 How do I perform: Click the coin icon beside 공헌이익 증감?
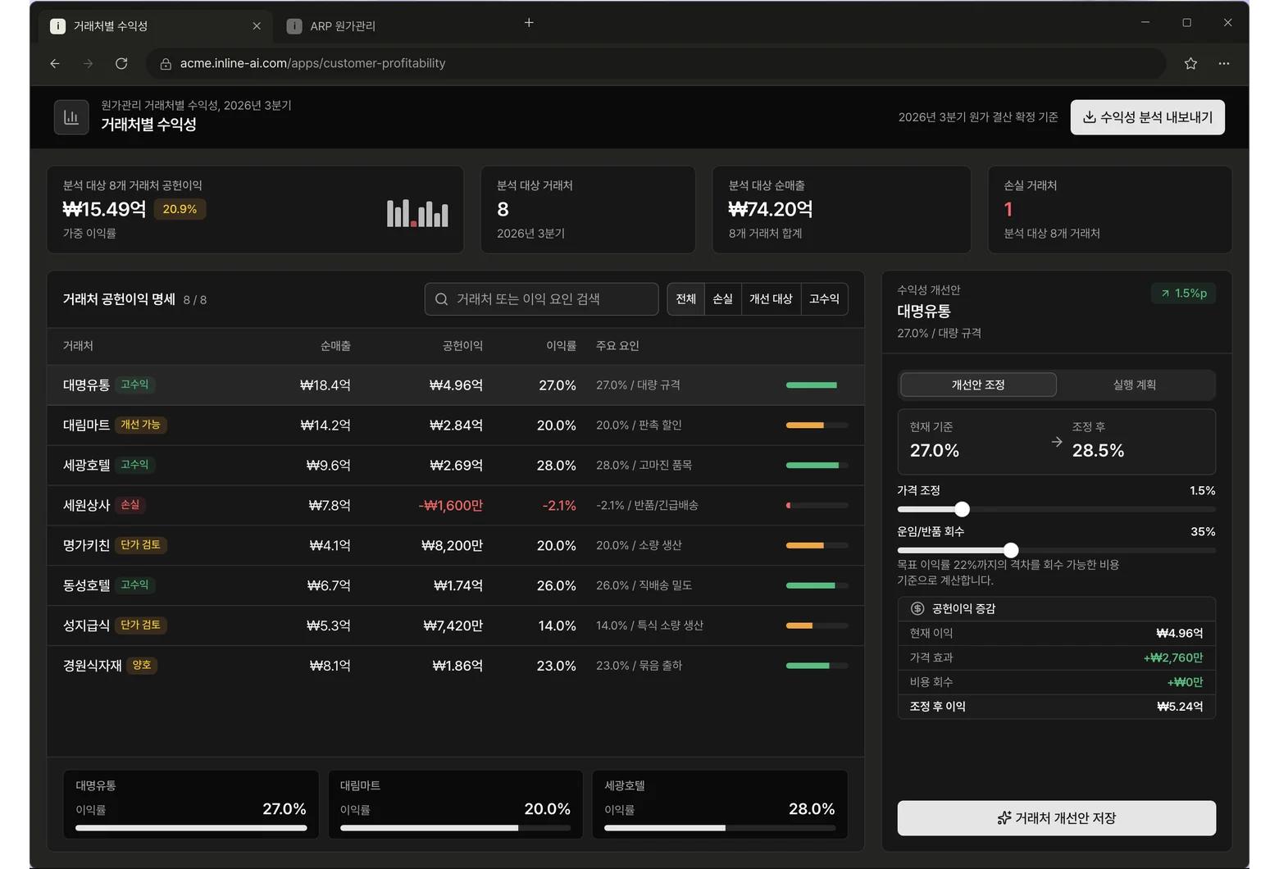coord(917,608)
